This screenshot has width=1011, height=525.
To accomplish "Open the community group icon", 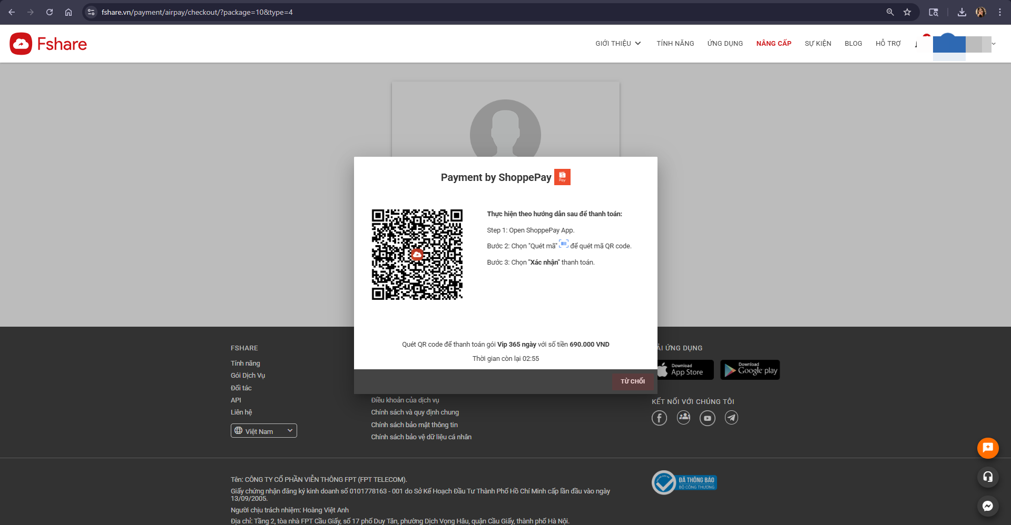I will tap(683, 418).
